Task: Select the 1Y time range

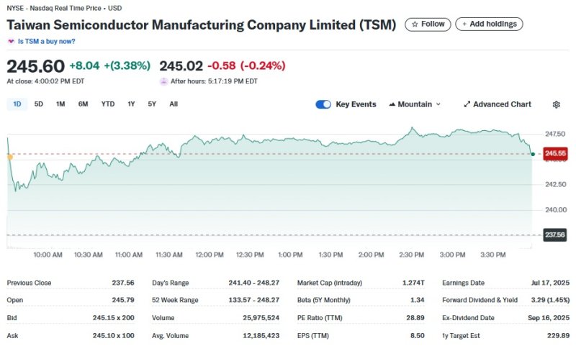Action: tap(131, 104)
